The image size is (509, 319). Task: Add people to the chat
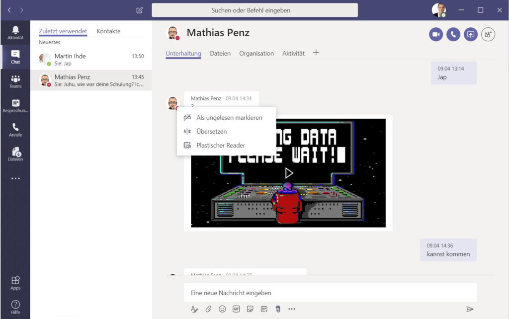488,34
